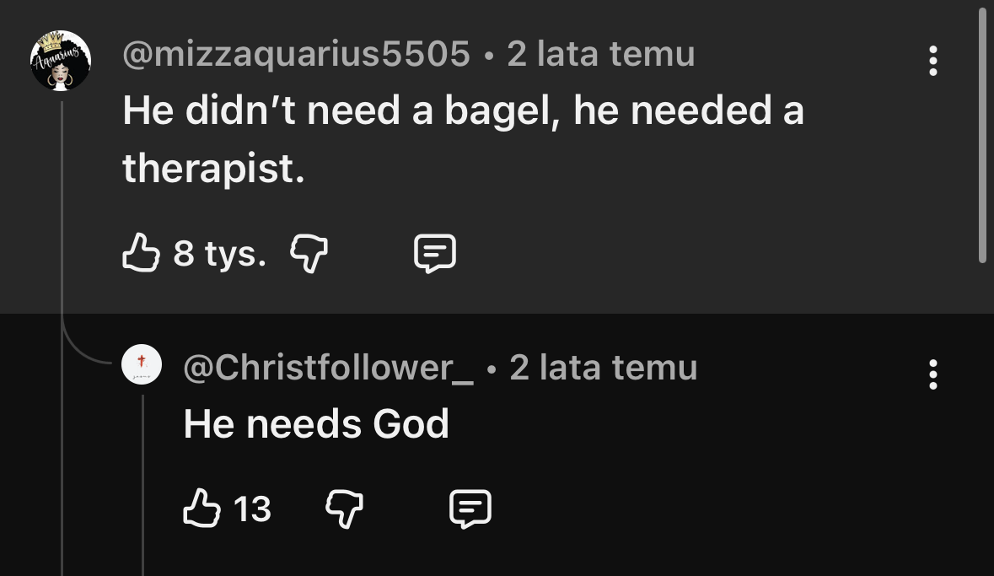The height and width of the screenshot is (576, 994).
Task: Select the 'He needs God' reply text
Action: (316, 423)
